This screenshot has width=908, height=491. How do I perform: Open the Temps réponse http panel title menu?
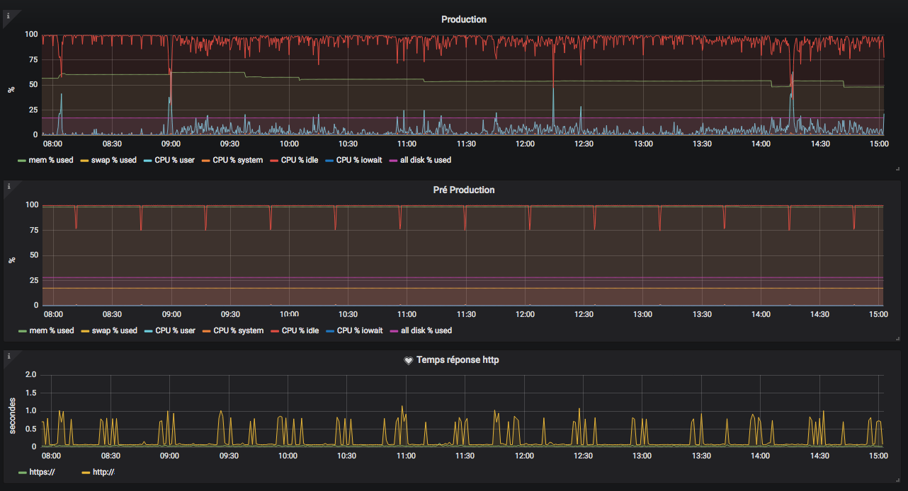click(x=458, y=360)
